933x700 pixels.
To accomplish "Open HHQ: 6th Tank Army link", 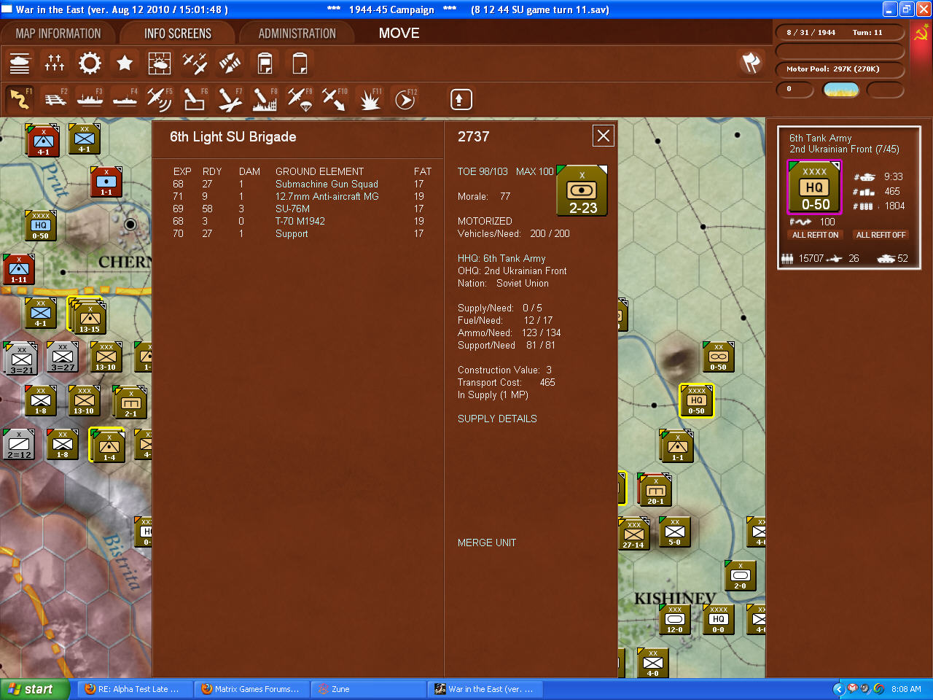I will pos(501,258).
